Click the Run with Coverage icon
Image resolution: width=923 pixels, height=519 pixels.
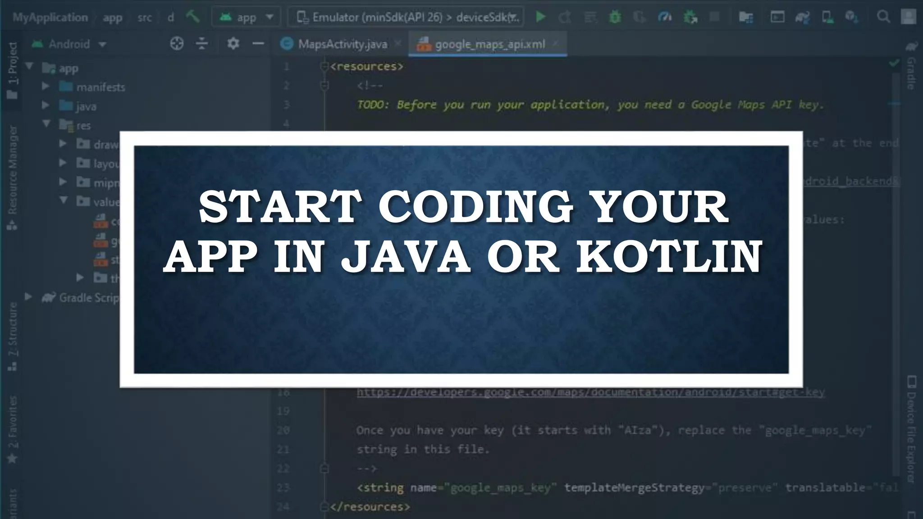tap(640, 17)
